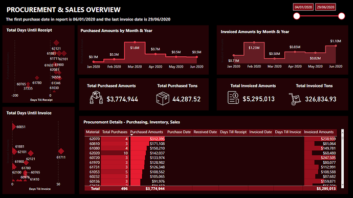The width and height of the screenshot is (353, 198).
Task: Sort by Received Date column header
Action: [205, 132]
